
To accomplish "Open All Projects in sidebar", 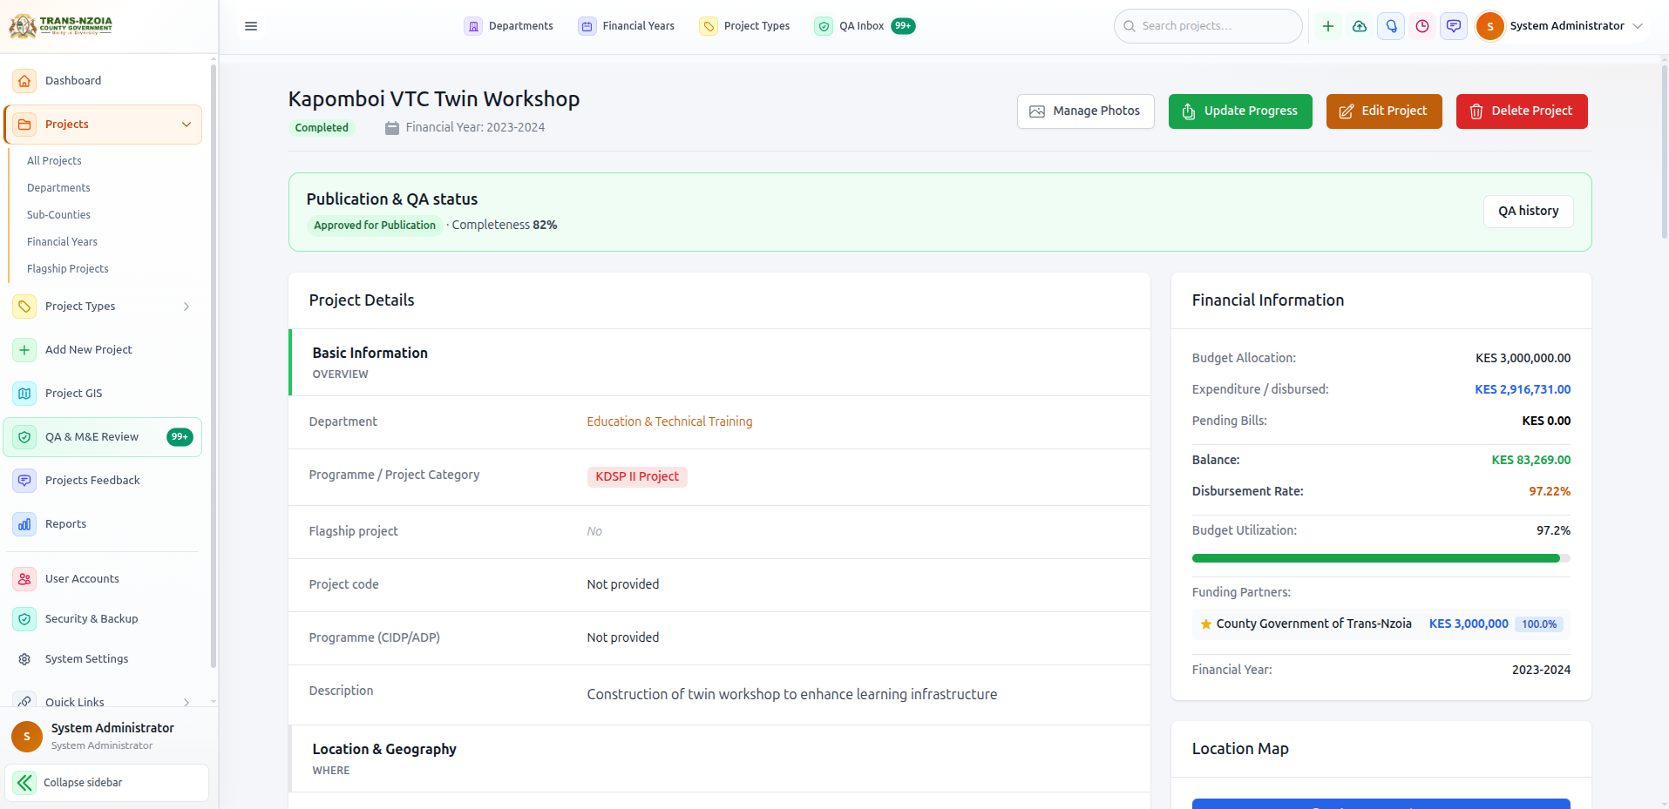I will pyautogui.click(x=54, y=161).
